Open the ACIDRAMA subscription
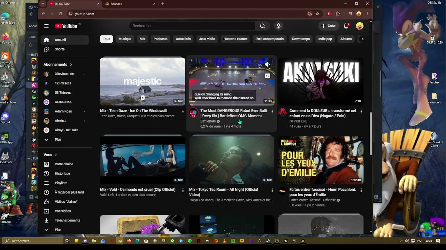 [x=65, y=102]
